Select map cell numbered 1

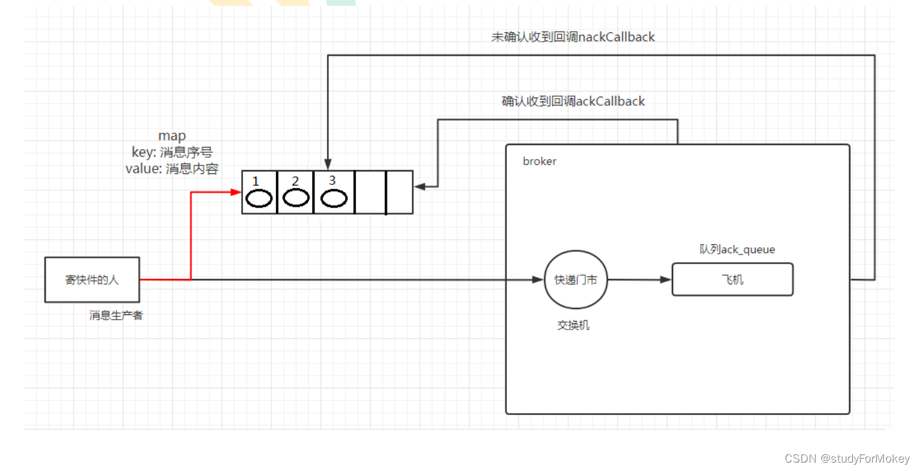259,192
